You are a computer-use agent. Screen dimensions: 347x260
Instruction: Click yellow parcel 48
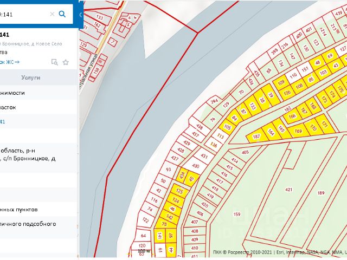tap(317, 63)
